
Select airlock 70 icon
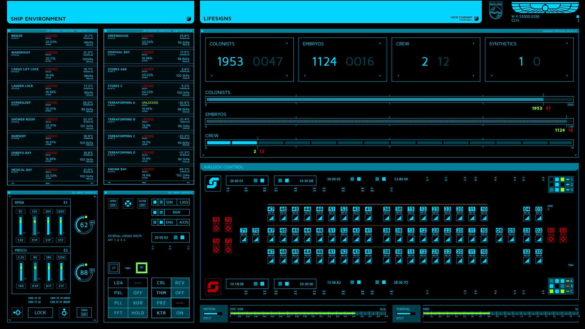pyautogui.click(x=256, y=239)
